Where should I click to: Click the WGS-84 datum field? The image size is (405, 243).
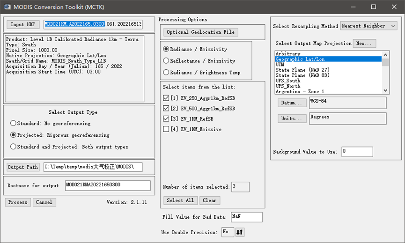[348, 103]
